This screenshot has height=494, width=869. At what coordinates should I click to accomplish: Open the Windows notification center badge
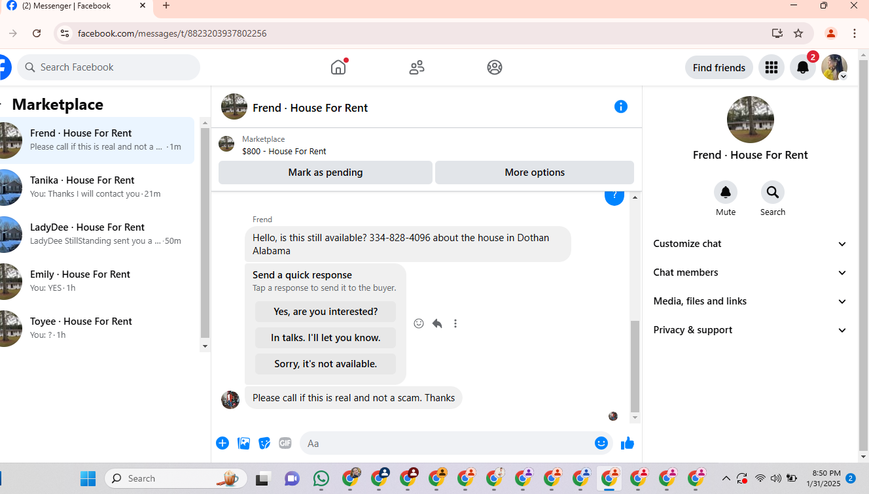point(851,478)
